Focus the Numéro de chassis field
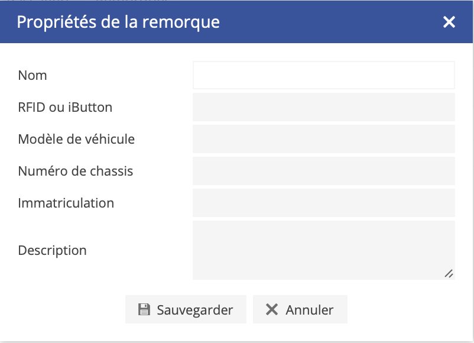This screenshot has width=474, height=343. point(323,171)
